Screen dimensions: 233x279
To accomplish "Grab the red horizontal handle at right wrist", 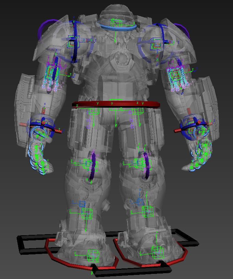I will coord(178,130).
